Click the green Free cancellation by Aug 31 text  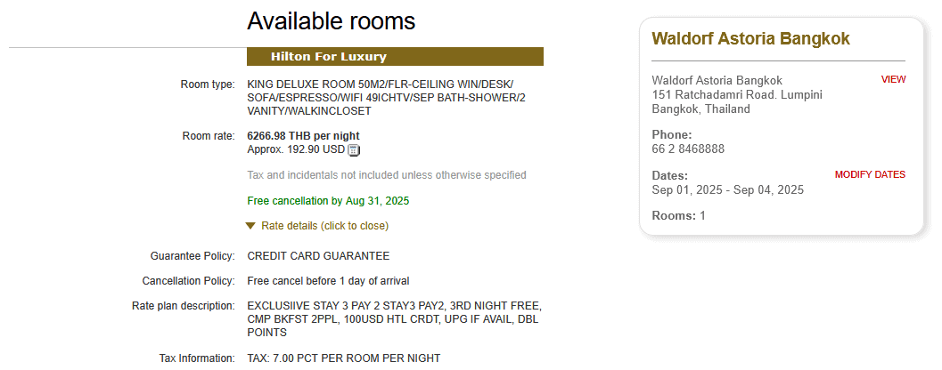328,201
